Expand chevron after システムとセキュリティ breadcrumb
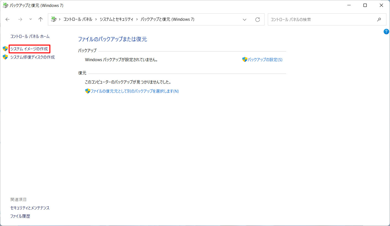The height and width of the screenshot is (226, 390). (137, 19)
